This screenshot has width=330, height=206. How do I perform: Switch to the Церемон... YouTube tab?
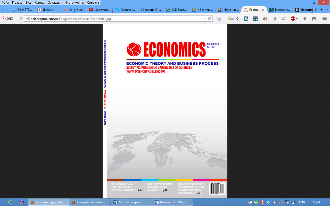(100, 10)
